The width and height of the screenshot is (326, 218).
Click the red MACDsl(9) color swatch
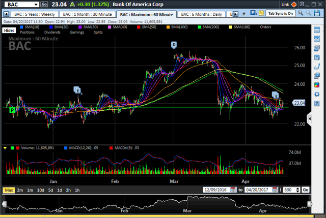pos(111,148)
